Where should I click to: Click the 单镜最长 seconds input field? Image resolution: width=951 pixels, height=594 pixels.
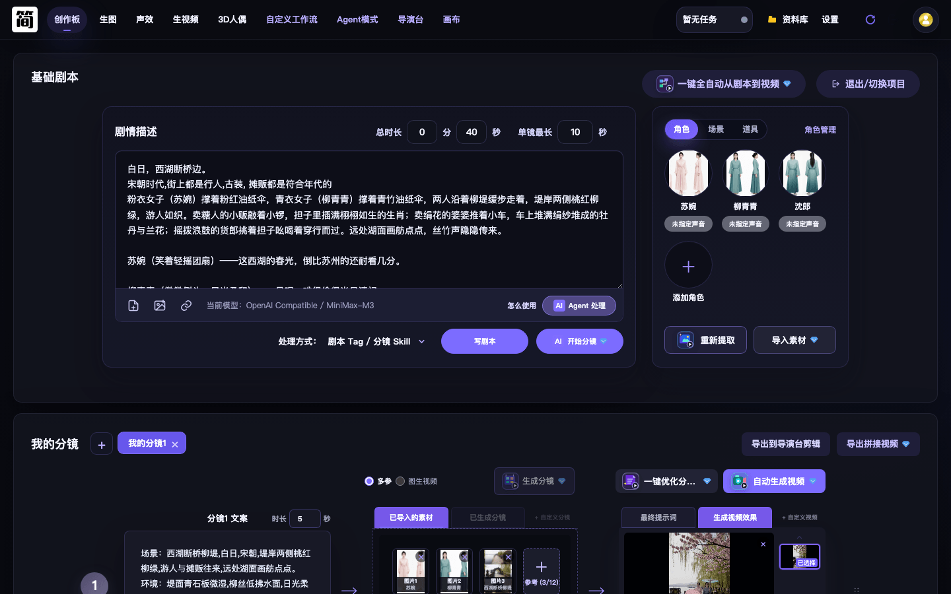(575, 132)
